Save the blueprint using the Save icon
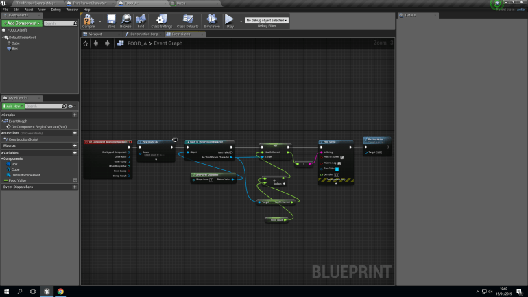This screenshot has height=297, width=528. click(111, 19)
